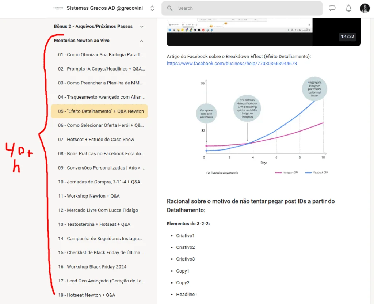
Task: Open the community switcher arrows
Action: point(152,8)
